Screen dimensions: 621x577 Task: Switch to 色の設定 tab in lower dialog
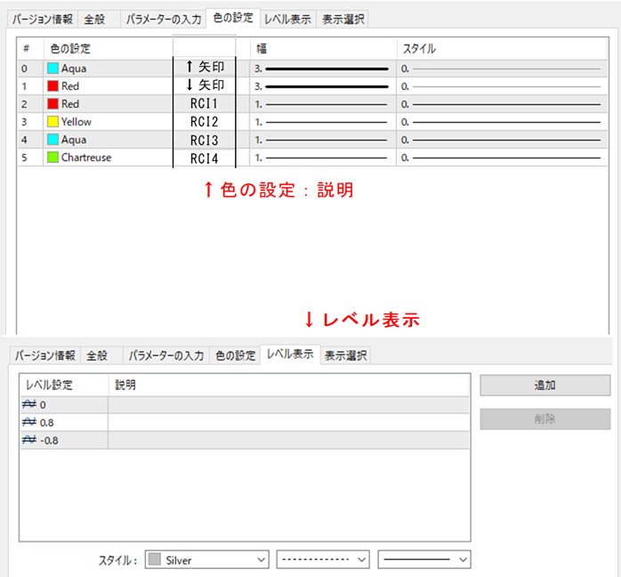click(235, 355)
